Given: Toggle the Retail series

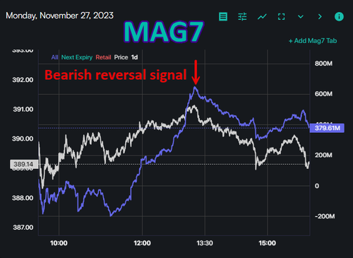Looking at the screenshot, I should coord(103,57).
